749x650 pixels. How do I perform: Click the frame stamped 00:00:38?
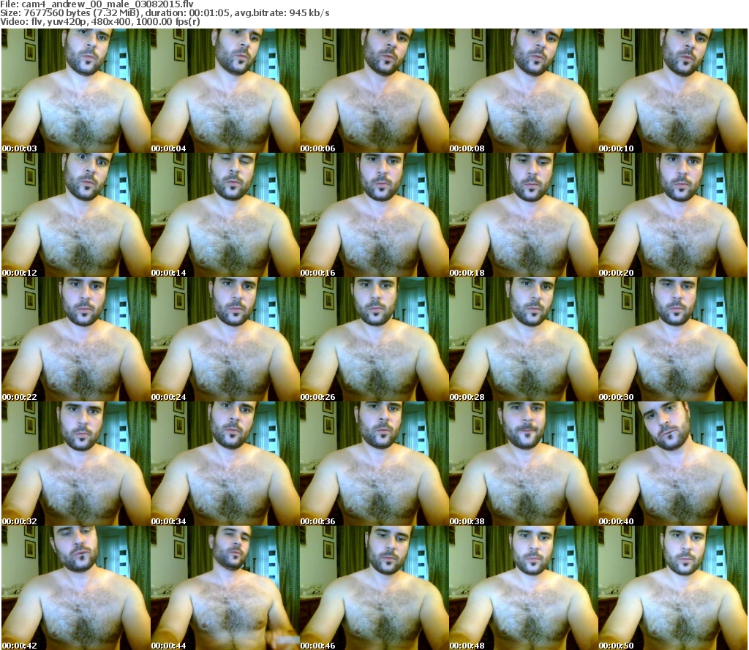[x=524, y=464]
